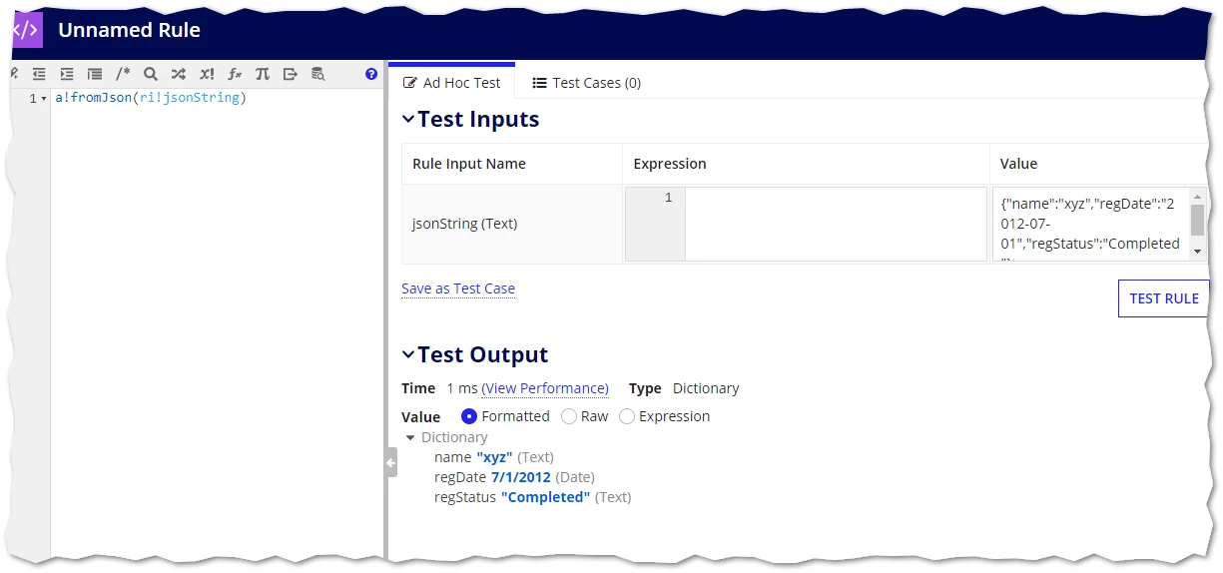Click the Value column header

tap(1018, 164)
